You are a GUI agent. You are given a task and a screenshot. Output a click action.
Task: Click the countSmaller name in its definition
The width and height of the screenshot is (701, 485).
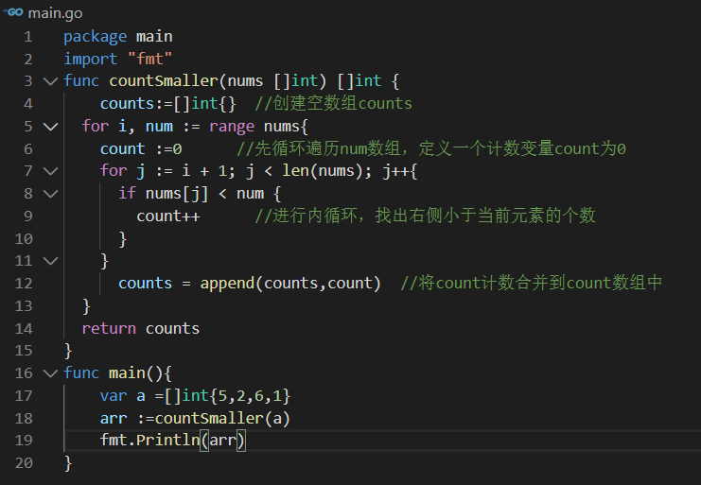(164, 81)
